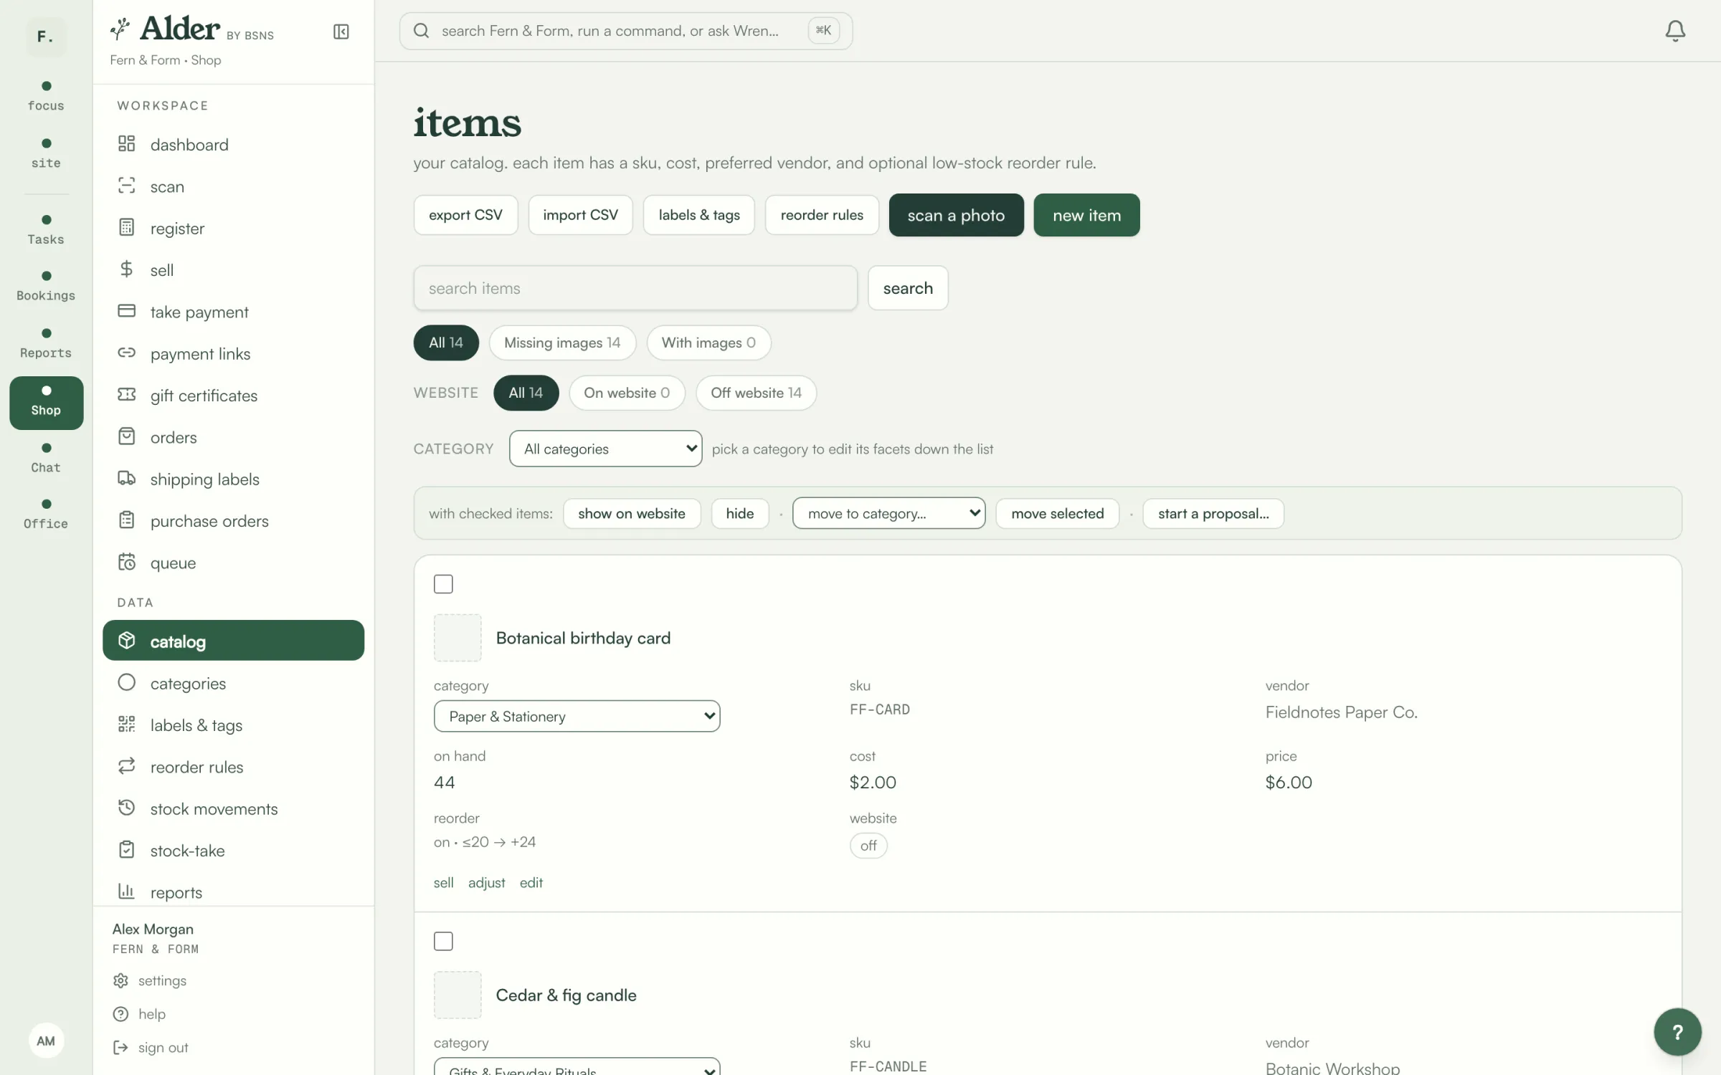Click the labels & tags QR icon
This screenshot has width=1721, height=1075.
(x=126, y=725)
